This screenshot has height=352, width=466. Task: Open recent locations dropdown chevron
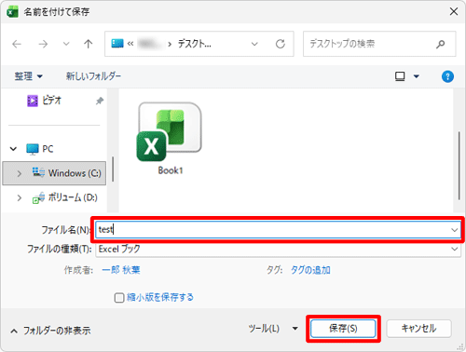[66, 44]
